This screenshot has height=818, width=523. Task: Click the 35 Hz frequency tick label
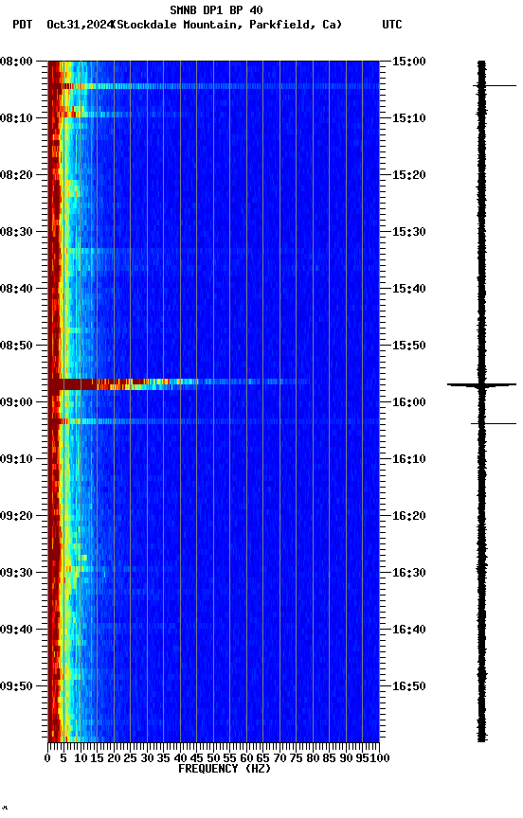coord(163,759)
